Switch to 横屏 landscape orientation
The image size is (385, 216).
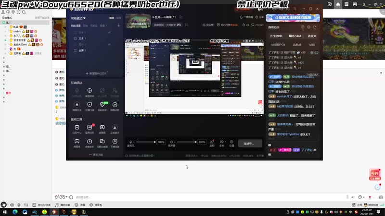click(112, 18)
